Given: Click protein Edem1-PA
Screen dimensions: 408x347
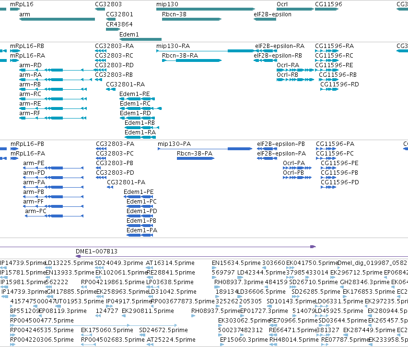Looking at the screenshot, I should coord(140,235).
